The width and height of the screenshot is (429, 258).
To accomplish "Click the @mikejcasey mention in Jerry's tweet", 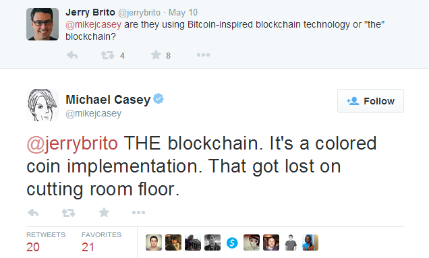I will point(93,25).
